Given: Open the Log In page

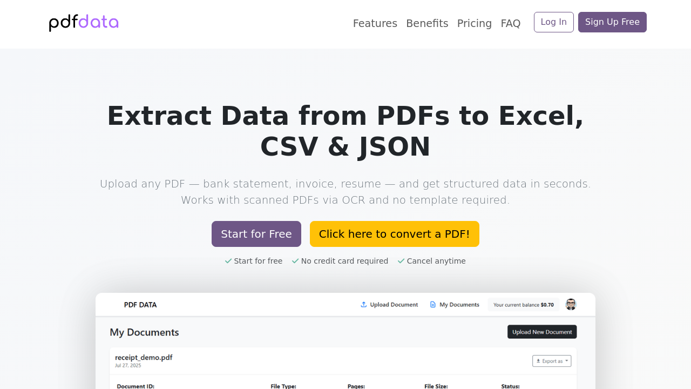Looking at the screenshot, I should pyautogui.click(x=554, y=22).
